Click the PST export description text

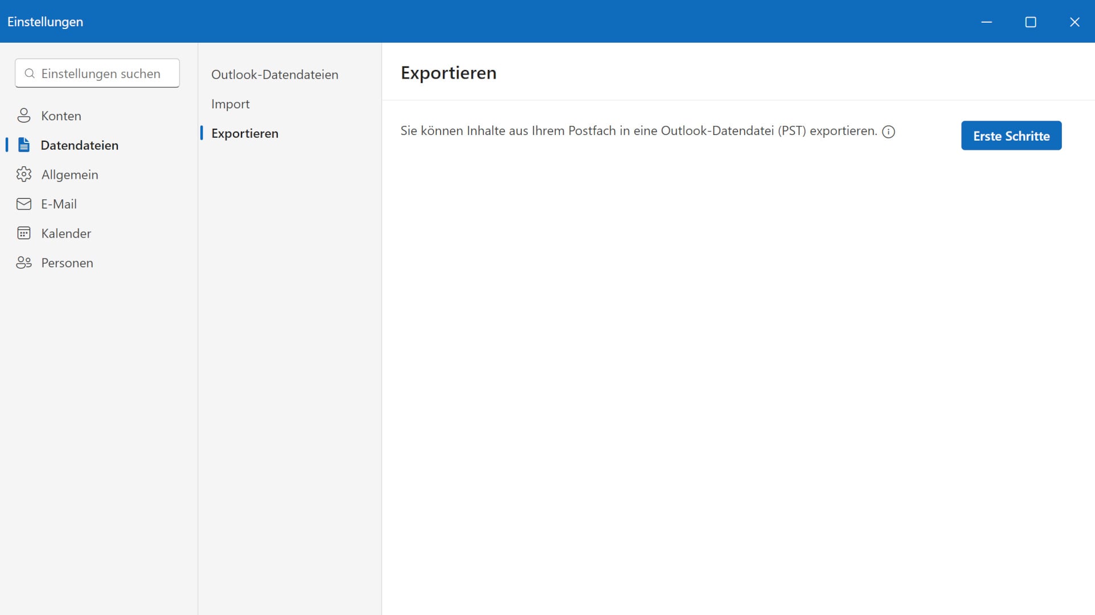[x=638, y=131]
